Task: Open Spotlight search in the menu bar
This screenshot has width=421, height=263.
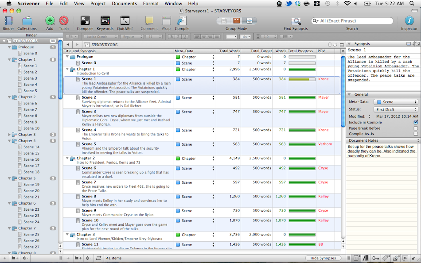Action: tap(412, 4)
